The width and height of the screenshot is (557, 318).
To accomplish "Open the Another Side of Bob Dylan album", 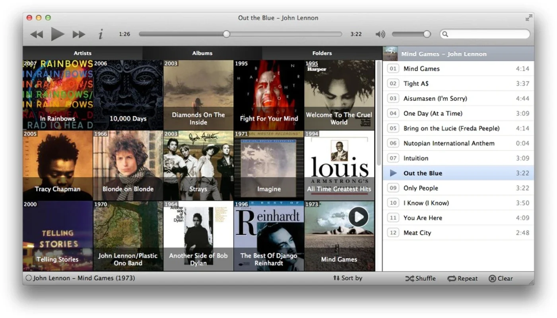I will (198, 236).
